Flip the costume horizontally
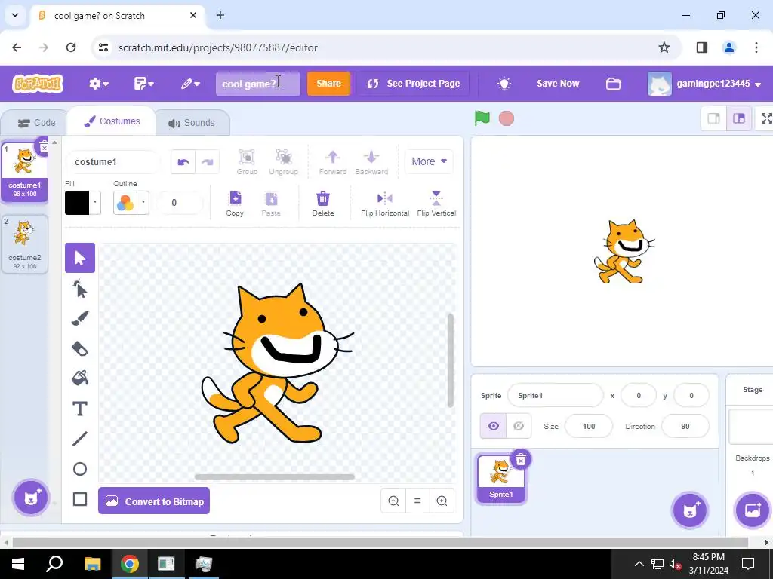773x579 pixels. (385, 204)
